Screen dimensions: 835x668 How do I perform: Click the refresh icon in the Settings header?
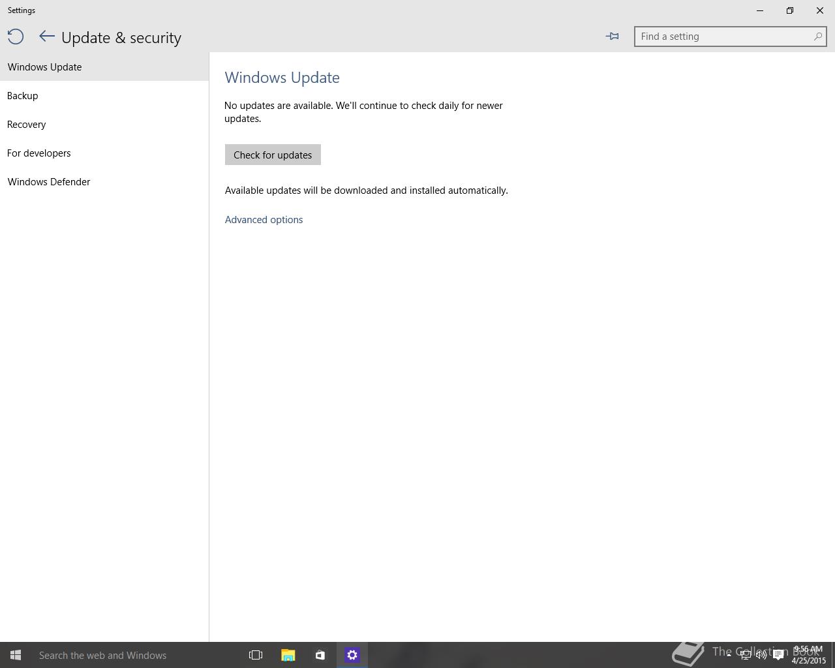pos(16,37)
